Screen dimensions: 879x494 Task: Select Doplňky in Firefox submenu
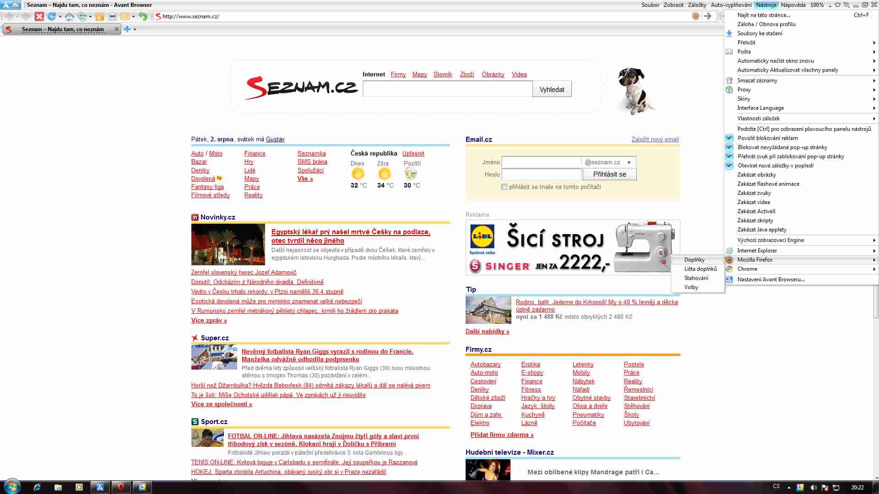pos(698,260)
